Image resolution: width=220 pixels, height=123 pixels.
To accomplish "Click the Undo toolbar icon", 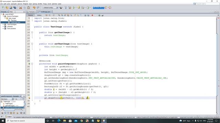I will [34, 8].
